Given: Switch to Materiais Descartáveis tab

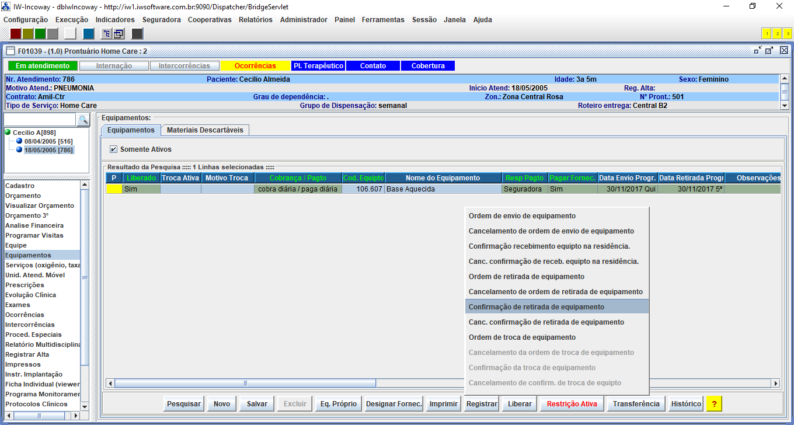Looking at the screenshot, I should tap(205, 130).
